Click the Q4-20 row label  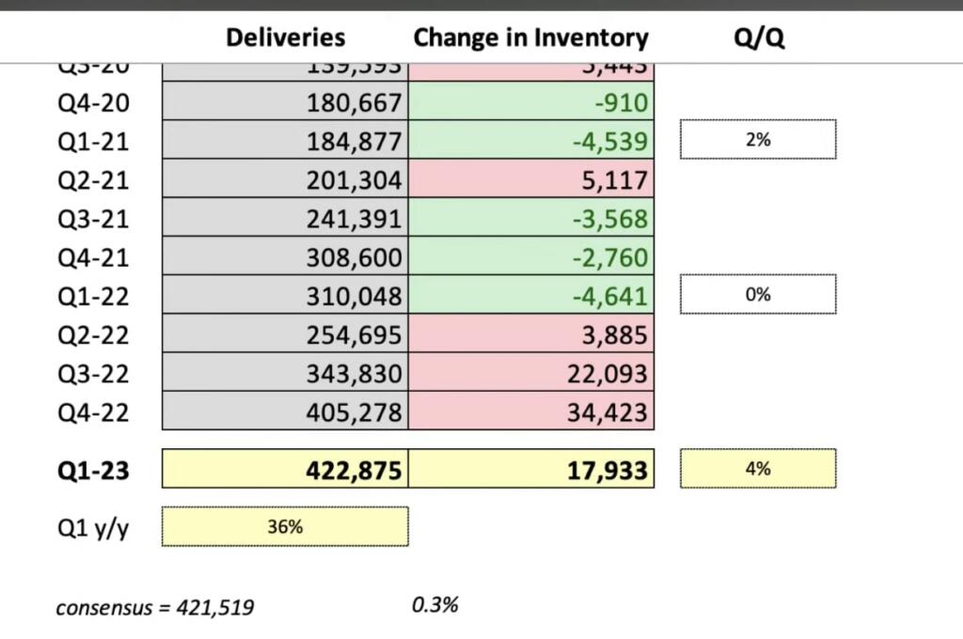[93, 102]
